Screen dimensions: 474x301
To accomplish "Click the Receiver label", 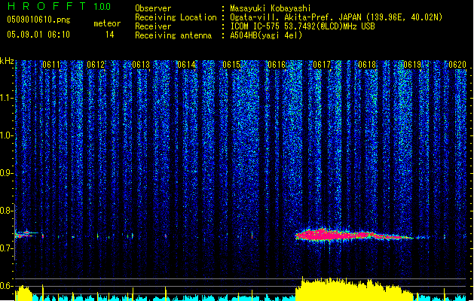I will click(153, 26).
